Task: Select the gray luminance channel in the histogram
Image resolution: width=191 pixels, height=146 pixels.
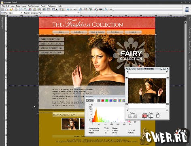Action: [x=99, y=101]
